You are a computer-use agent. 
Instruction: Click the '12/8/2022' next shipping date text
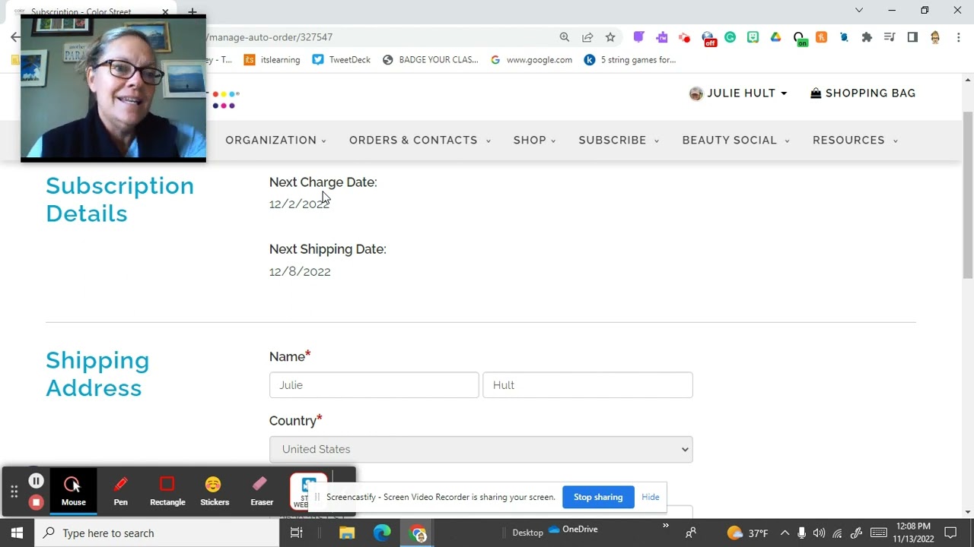300,271
